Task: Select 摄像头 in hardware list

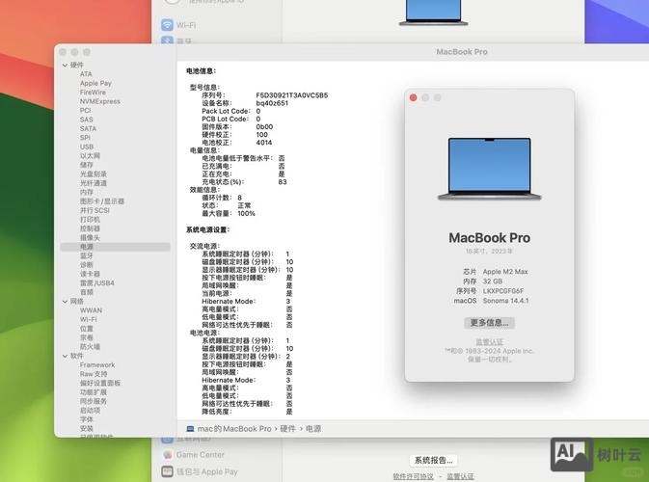Action: tap(90, 238)
